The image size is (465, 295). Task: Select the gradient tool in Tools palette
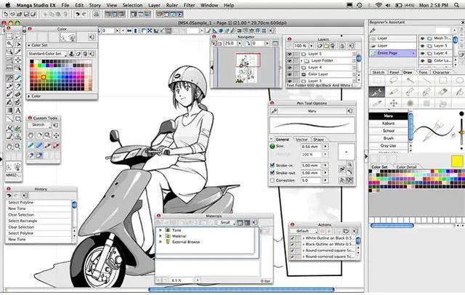click(x=9, y=111)
